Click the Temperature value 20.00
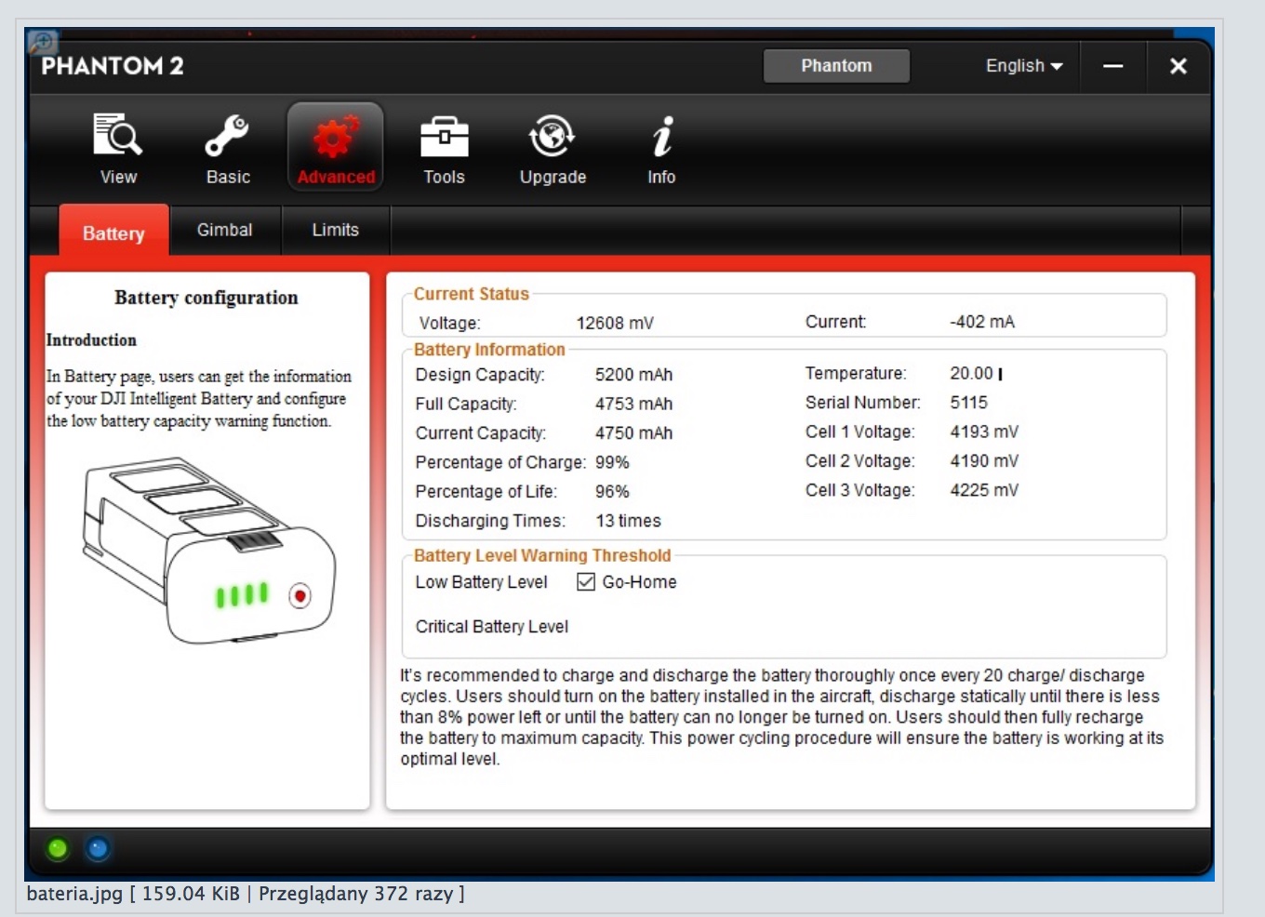Viewport: 1265px width, 917px height. click(x=972, y=373)
